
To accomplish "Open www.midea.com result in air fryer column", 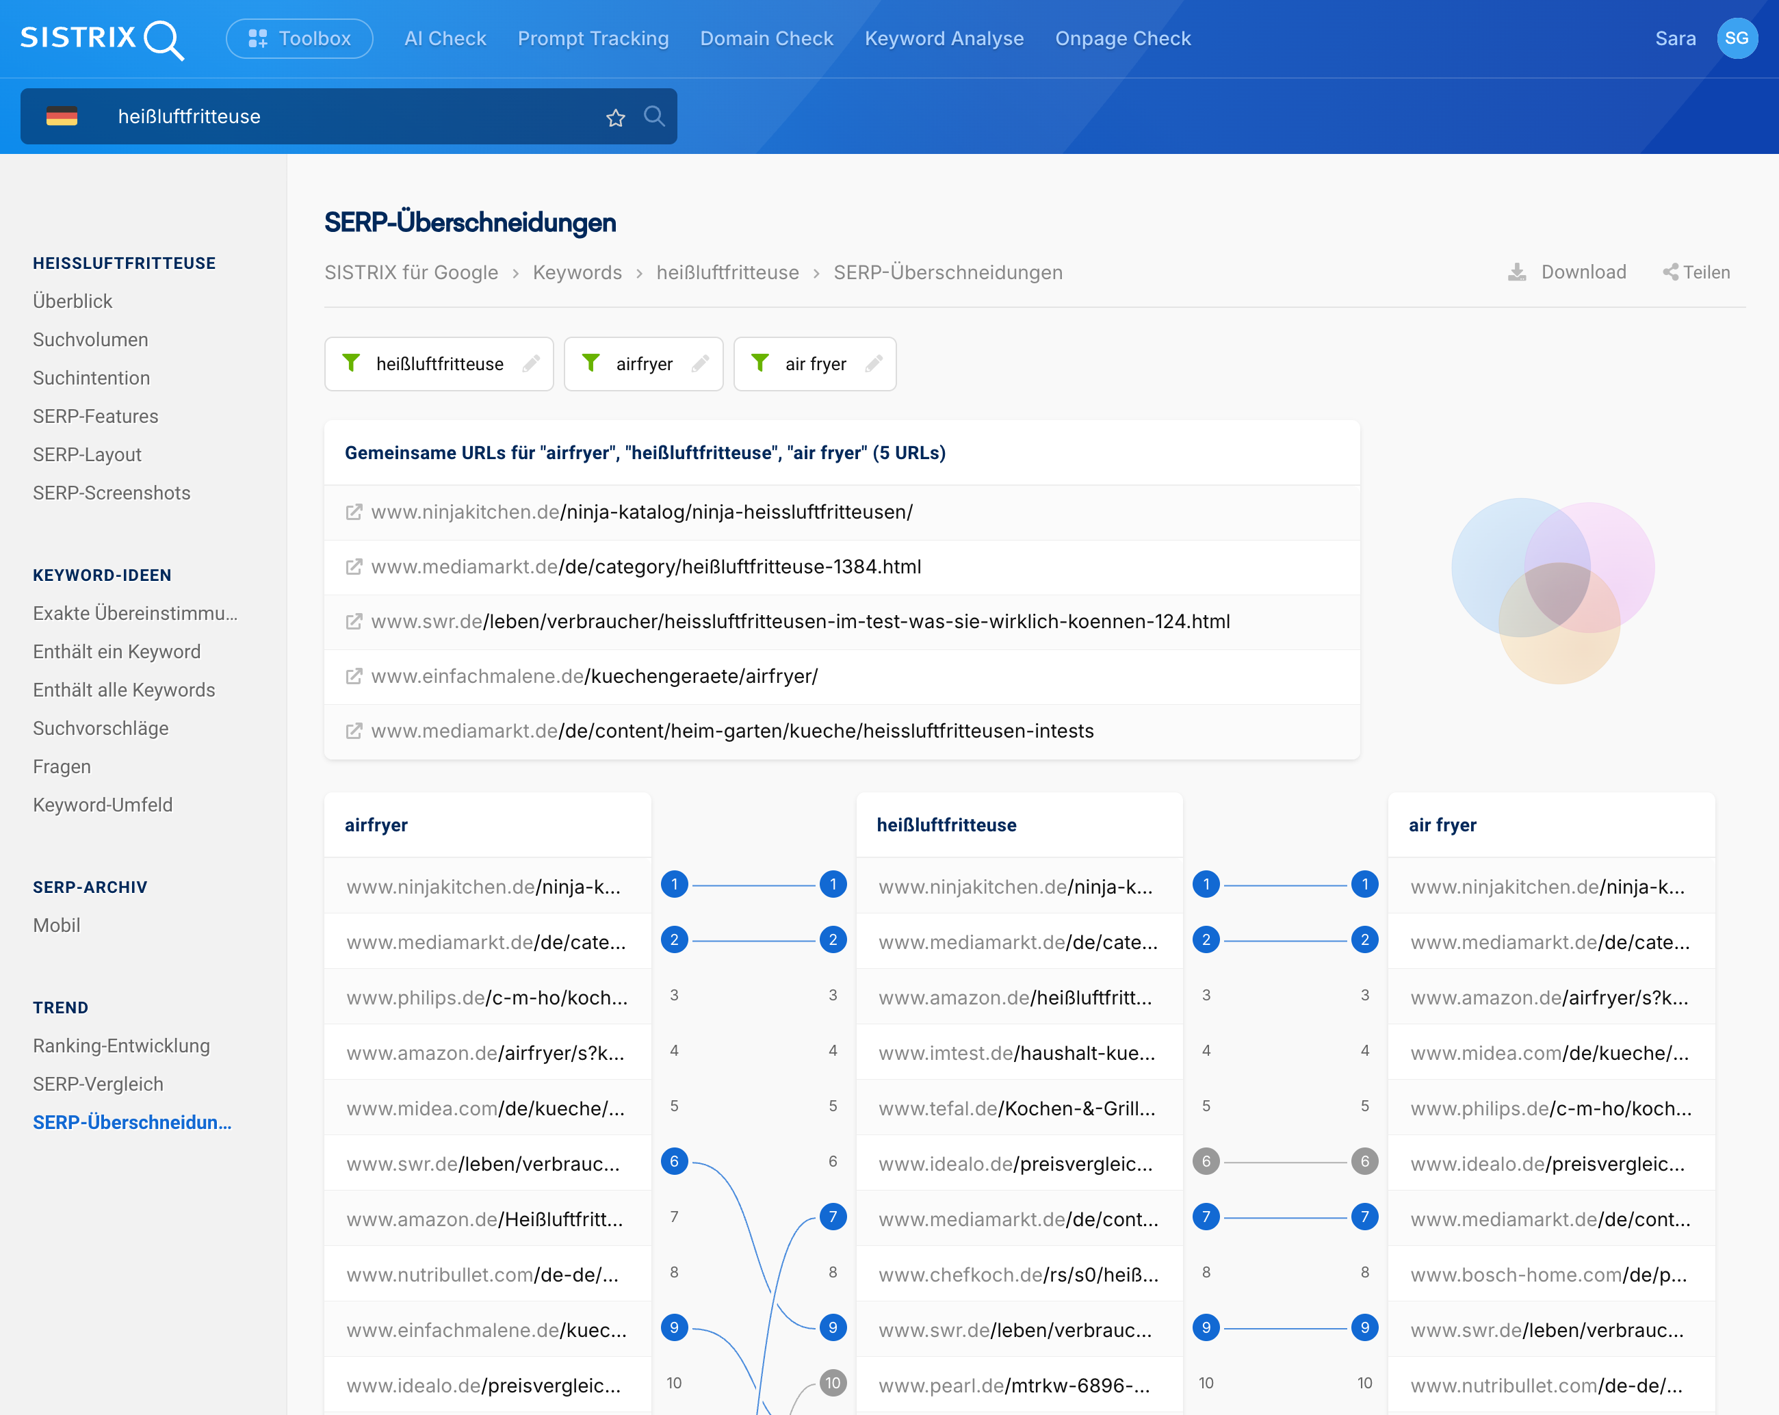I will [1550, 1053].
